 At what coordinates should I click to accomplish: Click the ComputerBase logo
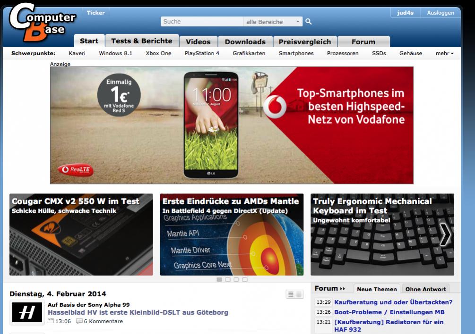point(42,22)
